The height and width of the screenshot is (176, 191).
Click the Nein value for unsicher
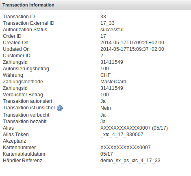pyautogui.click(x=106, y=108)
